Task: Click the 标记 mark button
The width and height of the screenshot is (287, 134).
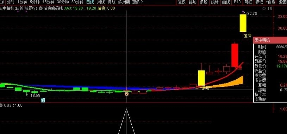Action: pos(259,2)
